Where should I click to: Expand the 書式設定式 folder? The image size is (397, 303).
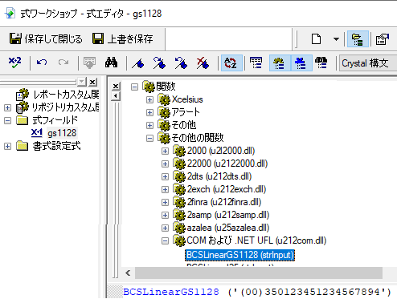point(7,146)
